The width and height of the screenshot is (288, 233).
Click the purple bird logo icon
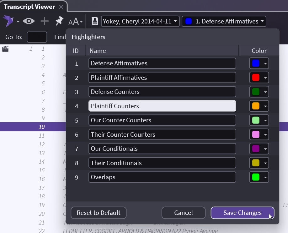(x=8, y=21)
